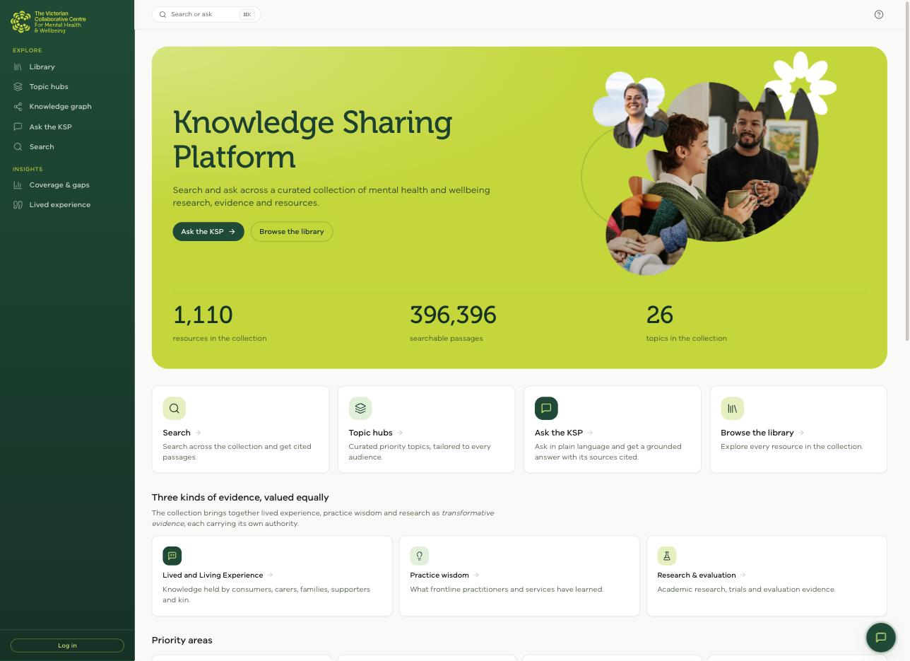910x661 pixels.
Task: Click the 1,110 resources count
Action: coord(203,315)
